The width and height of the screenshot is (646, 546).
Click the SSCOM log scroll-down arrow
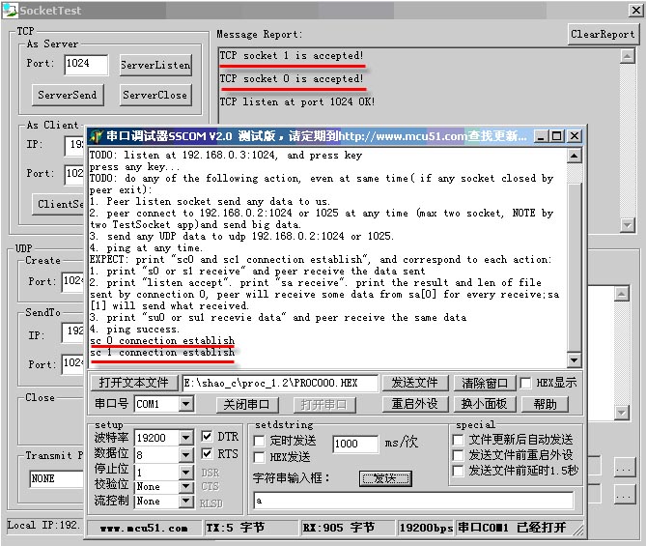click(x=575, y=361)
